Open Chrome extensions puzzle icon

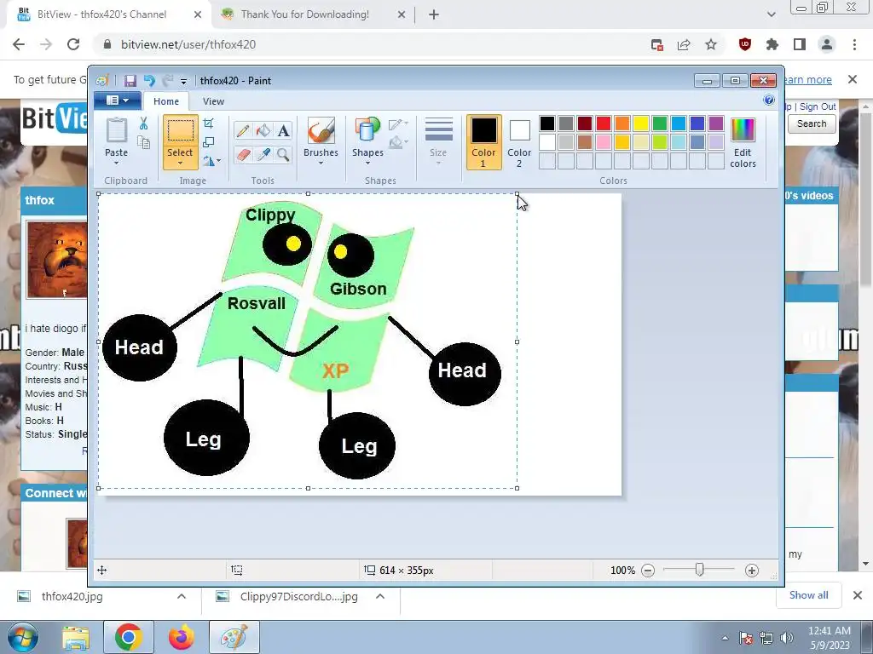click(772, 44)
